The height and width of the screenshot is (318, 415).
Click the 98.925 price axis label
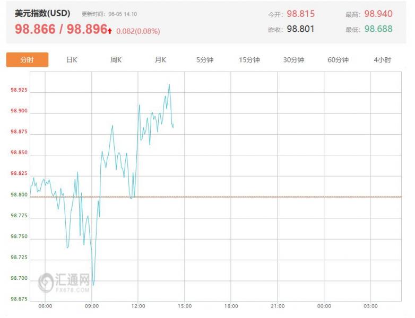pyautogui.click(x=19, y=90)
